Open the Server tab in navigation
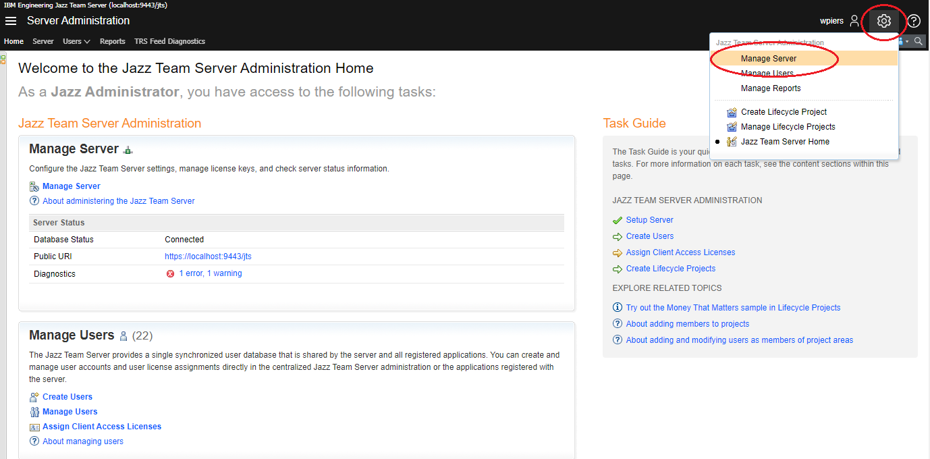 (x=43, y=41)
